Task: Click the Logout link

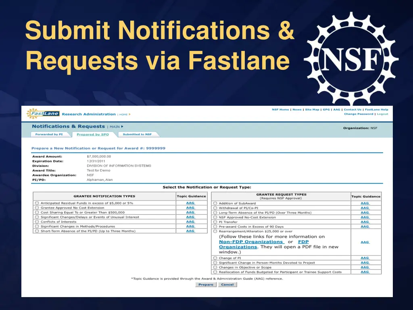Action: tap(382, 114)
